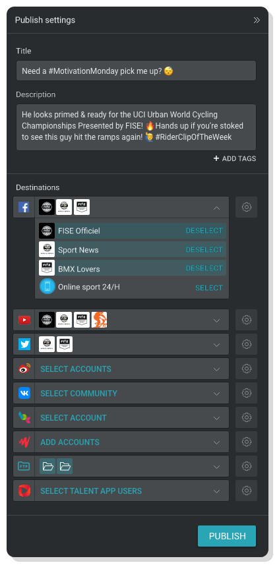
Task: Click Online sport 24/H phone avatar
Action: coord(47,287)
